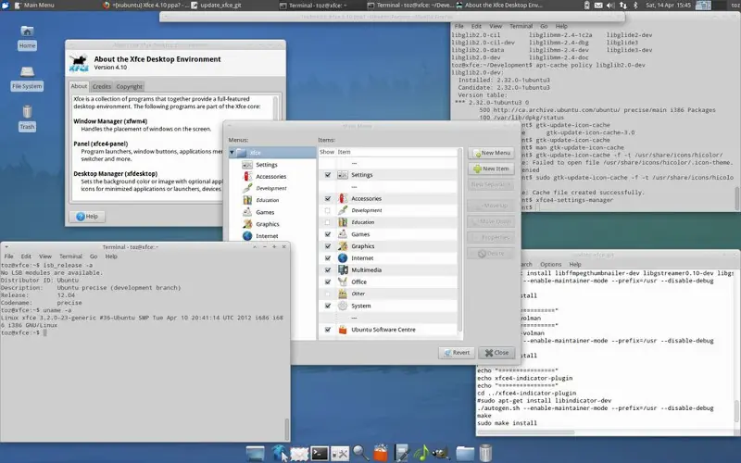Switch to the Copyright tab
The height and width of the screenshot is (463, 741).
[129, 86]
